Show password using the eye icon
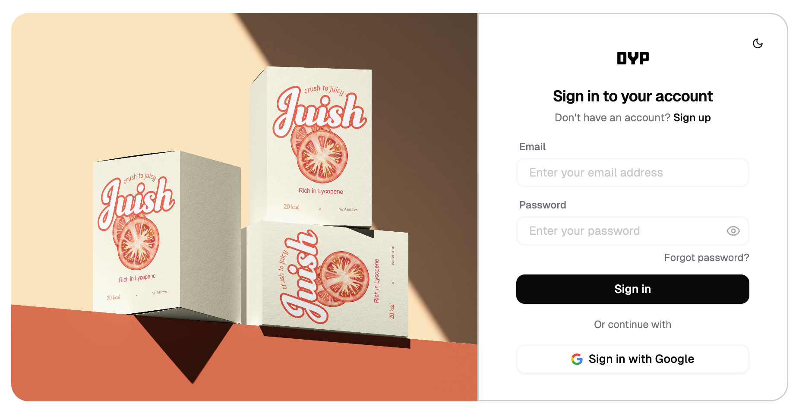The image size is (799, 413). [733, 231]
